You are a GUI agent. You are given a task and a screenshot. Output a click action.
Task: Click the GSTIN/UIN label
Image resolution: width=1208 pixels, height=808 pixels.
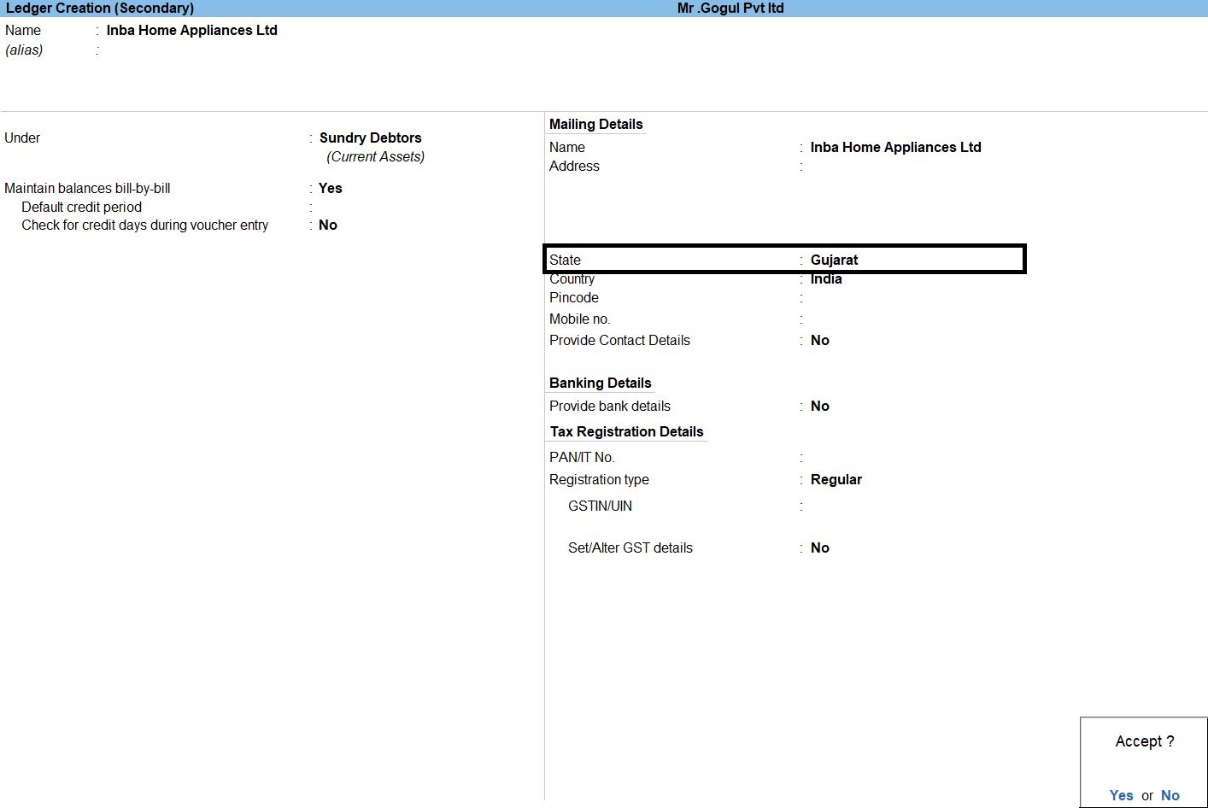(x=600, y=506)
